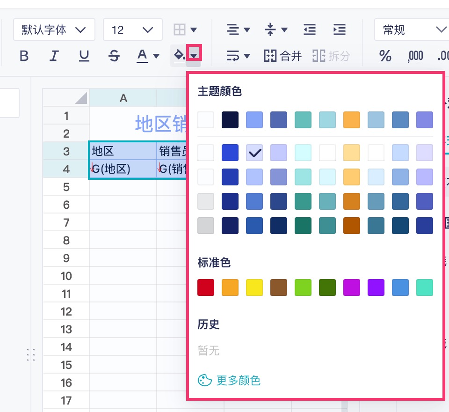Expand the border style dropdown arrow
Image resolution: width=449 pixels, height=412 pixels.
[194, 30]
